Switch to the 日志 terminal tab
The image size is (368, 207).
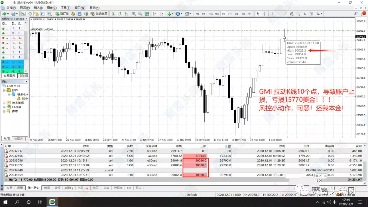(138, 188)
